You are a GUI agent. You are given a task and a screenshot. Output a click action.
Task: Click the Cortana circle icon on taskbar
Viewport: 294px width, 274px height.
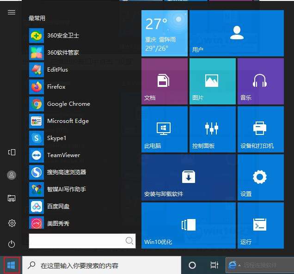click(x=192, y=265)
